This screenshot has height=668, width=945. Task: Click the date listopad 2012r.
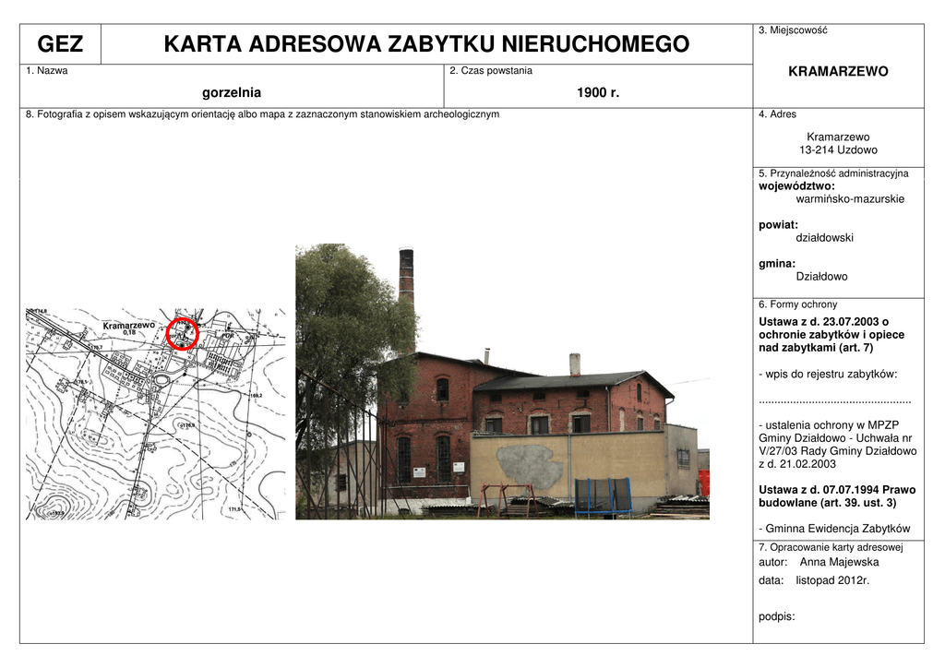(x=832, y=580)
